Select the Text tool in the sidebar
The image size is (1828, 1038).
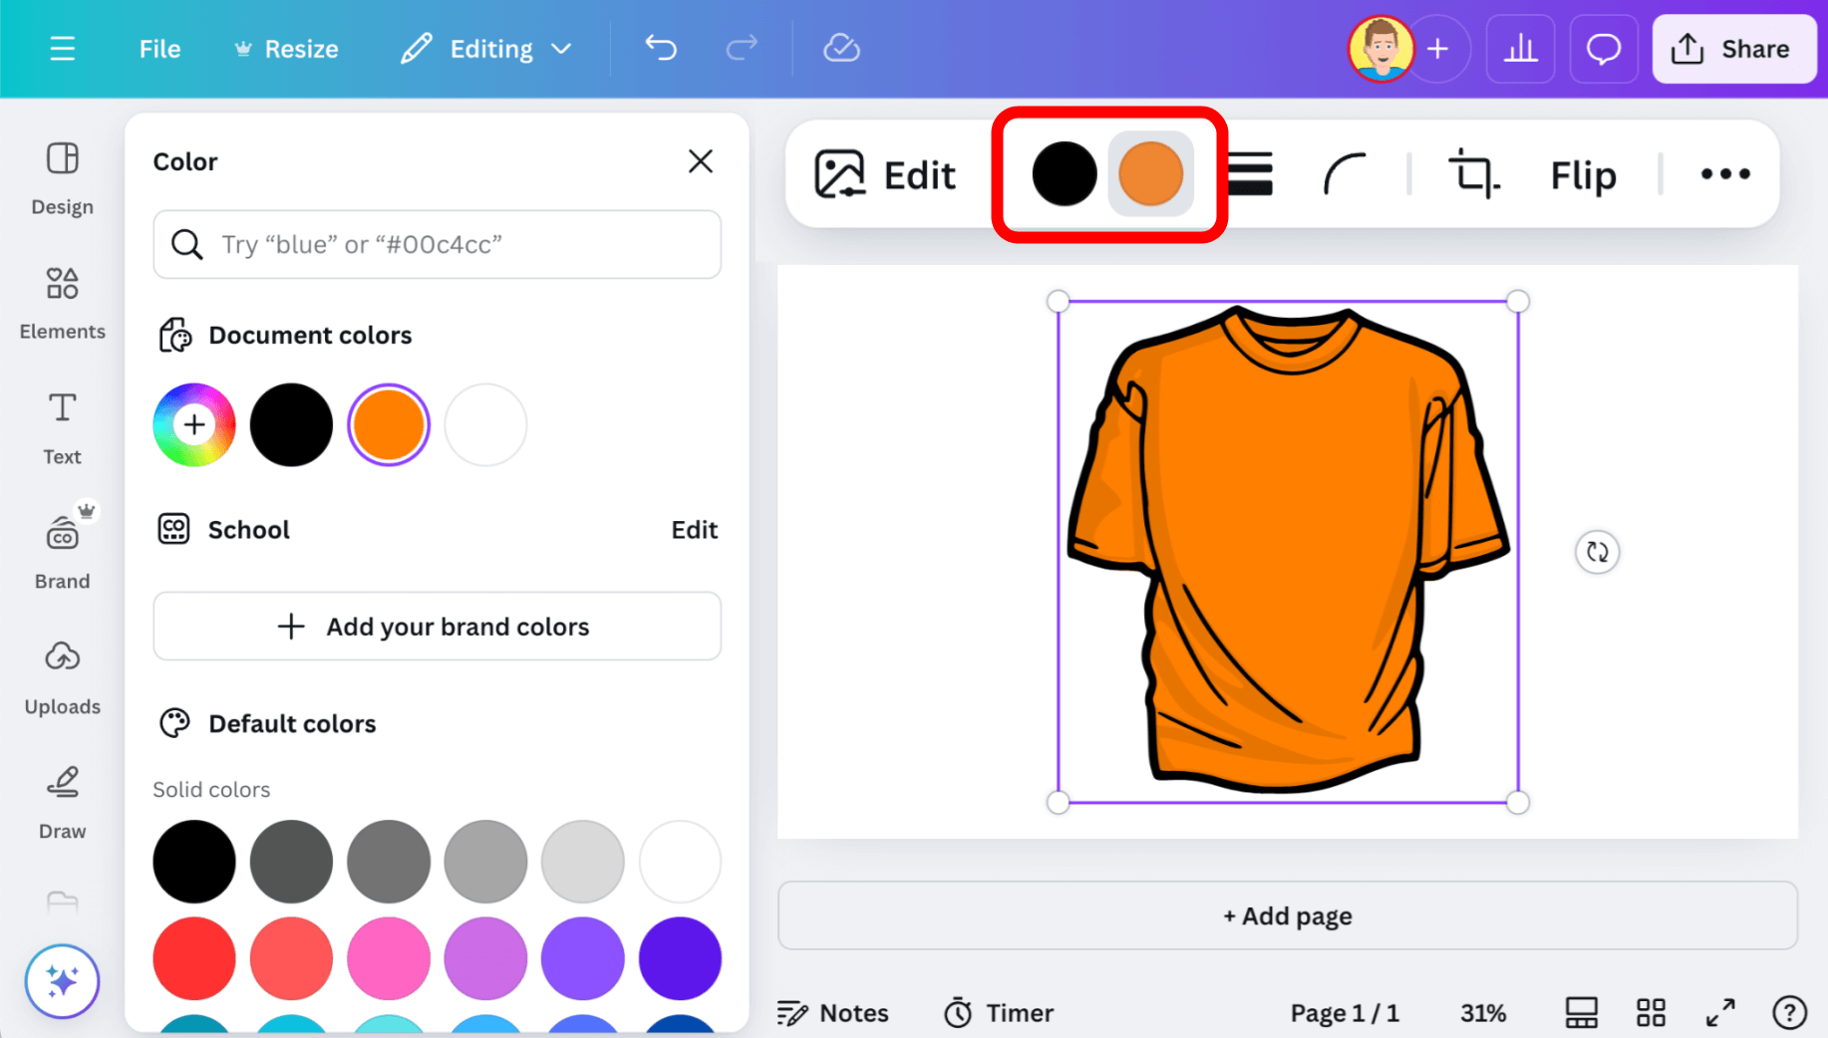coord(62,426)
